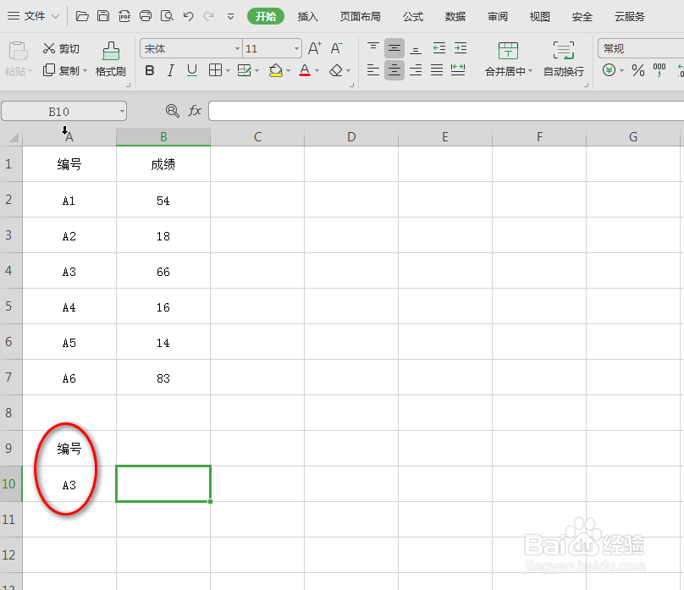Click the increase indent icon
The height and width of the screenshot is (590, 684).
[x=461, y=48]
